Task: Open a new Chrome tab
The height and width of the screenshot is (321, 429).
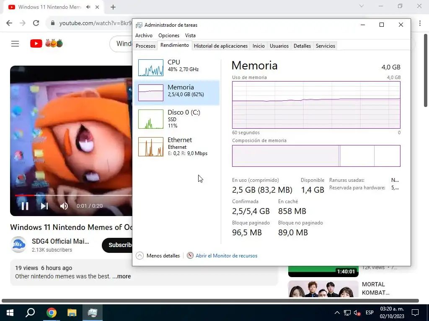Action: click(113, 8)
